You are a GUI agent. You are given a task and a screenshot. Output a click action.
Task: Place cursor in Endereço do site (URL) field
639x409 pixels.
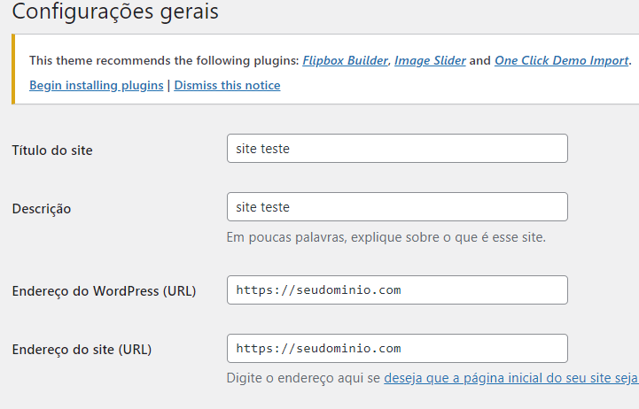click(x=397, y=348)
